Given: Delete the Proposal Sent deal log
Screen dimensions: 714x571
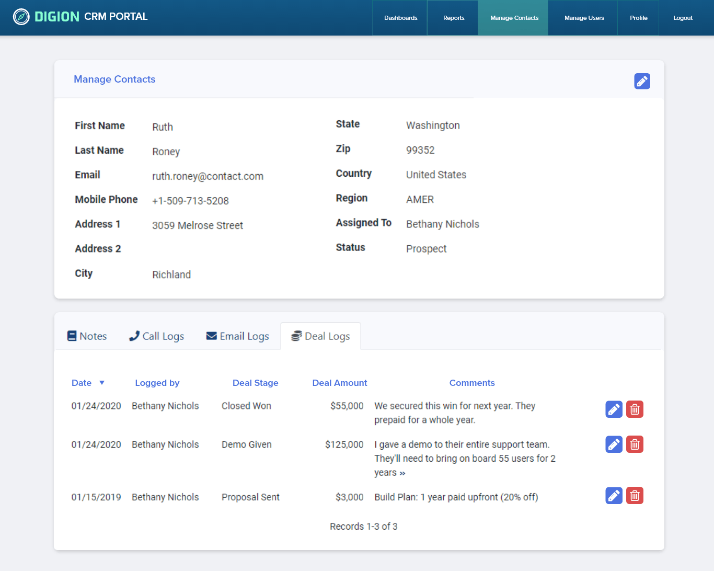Looking at the screenshot, I should point(635,496).
